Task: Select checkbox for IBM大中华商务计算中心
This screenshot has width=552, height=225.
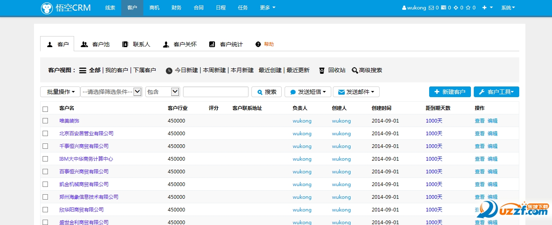Action: point(45,159)
